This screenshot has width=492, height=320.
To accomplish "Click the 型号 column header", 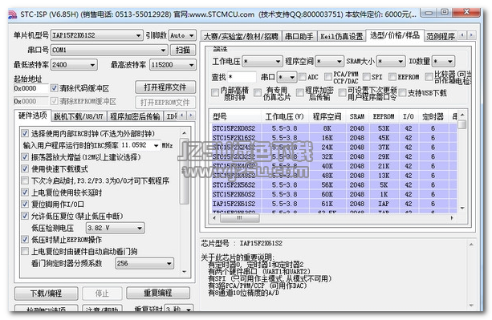I will (x=236, y=116).
